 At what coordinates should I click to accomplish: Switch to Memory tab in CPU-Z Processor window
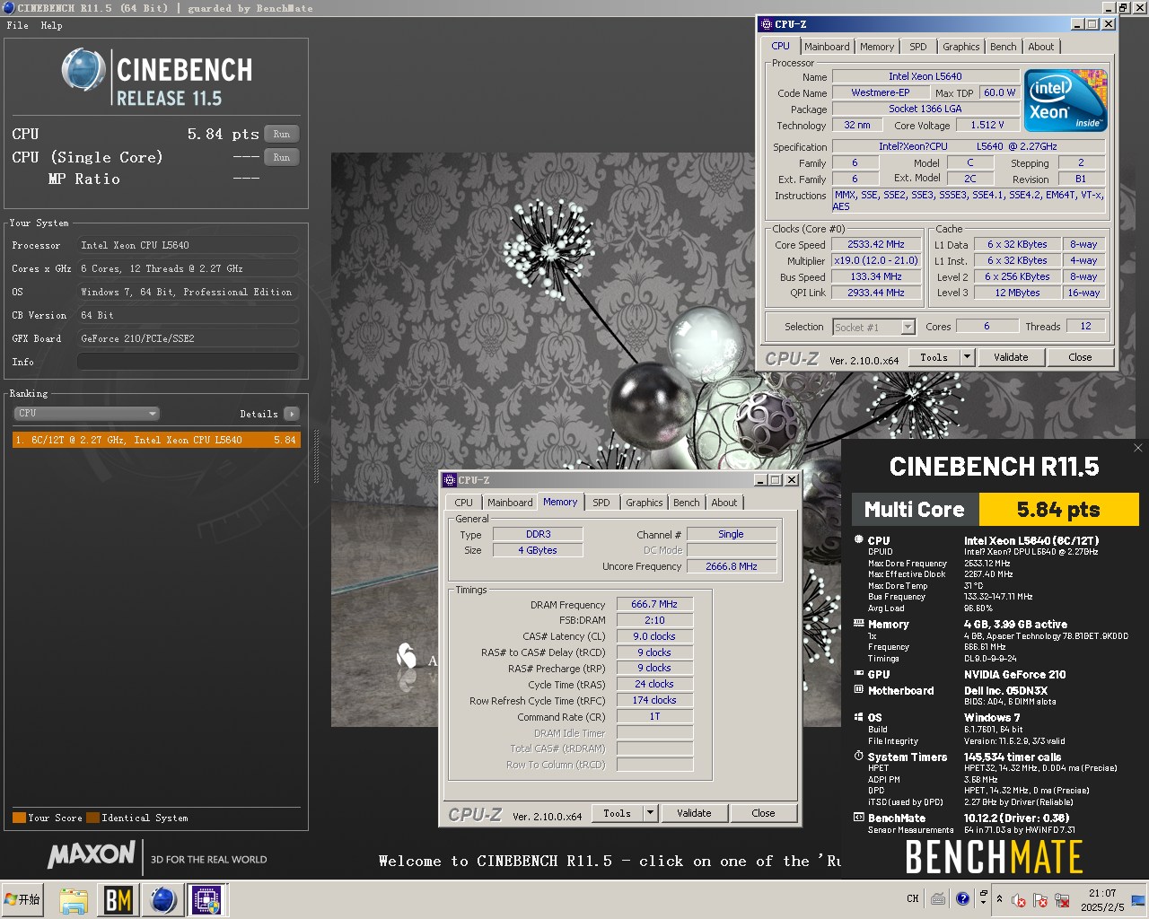point(877,47)
